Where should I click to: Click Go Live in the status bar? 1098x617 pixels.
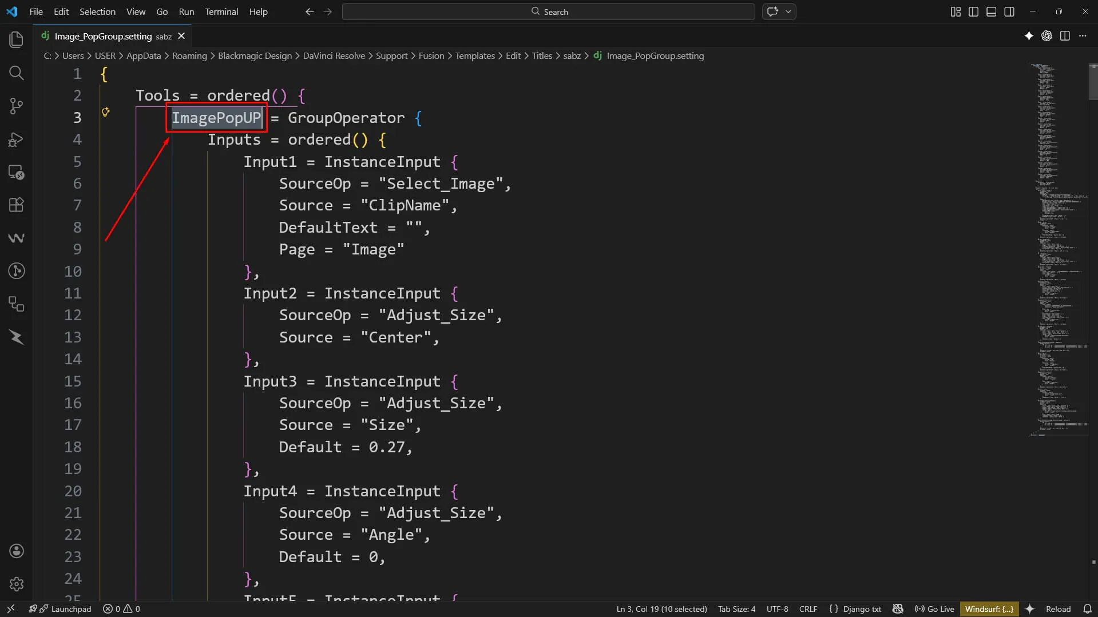pyautogui.click(x=934, y=609)
